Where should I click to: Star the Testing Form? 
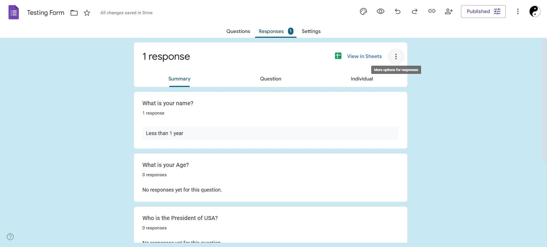pos(87,13)
